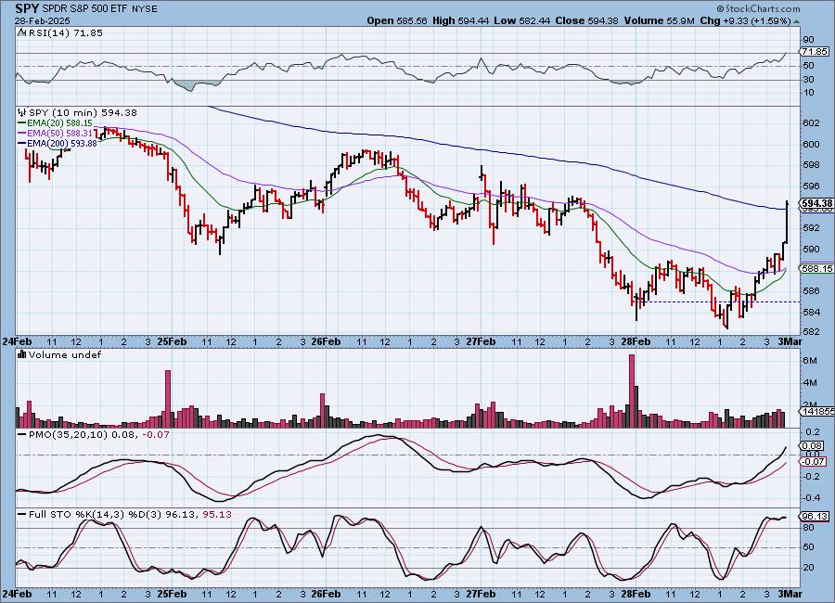835x603 pixels.
Task: Click the RSI(14) 71.85 panel label
Action: pos(66,32)
